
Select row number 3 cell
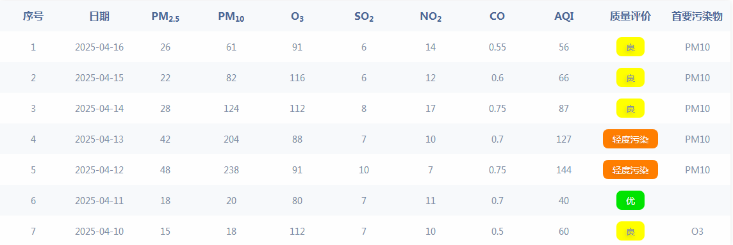(33, 109)
